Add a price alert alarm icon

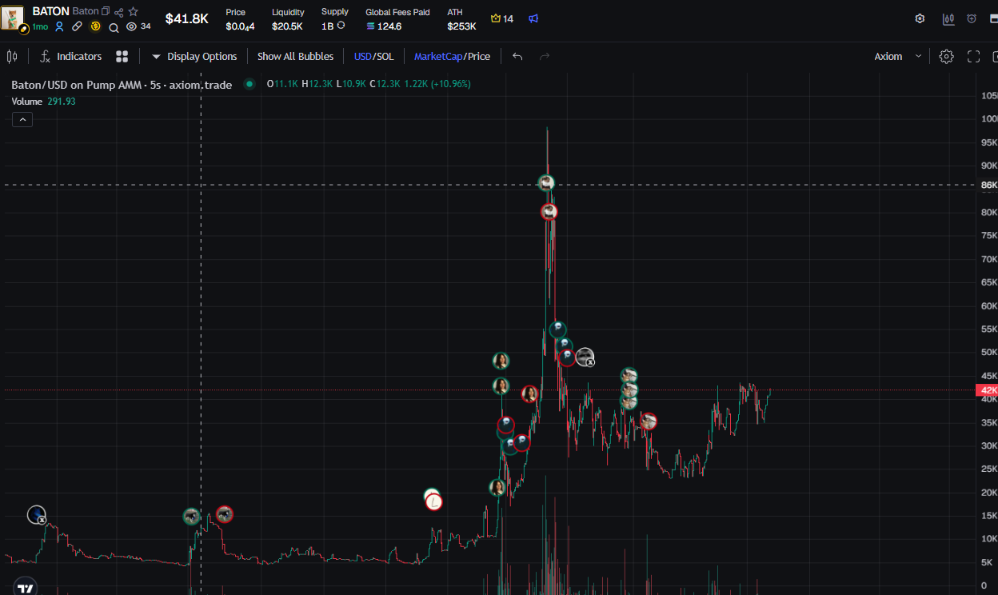pos(972,18)
